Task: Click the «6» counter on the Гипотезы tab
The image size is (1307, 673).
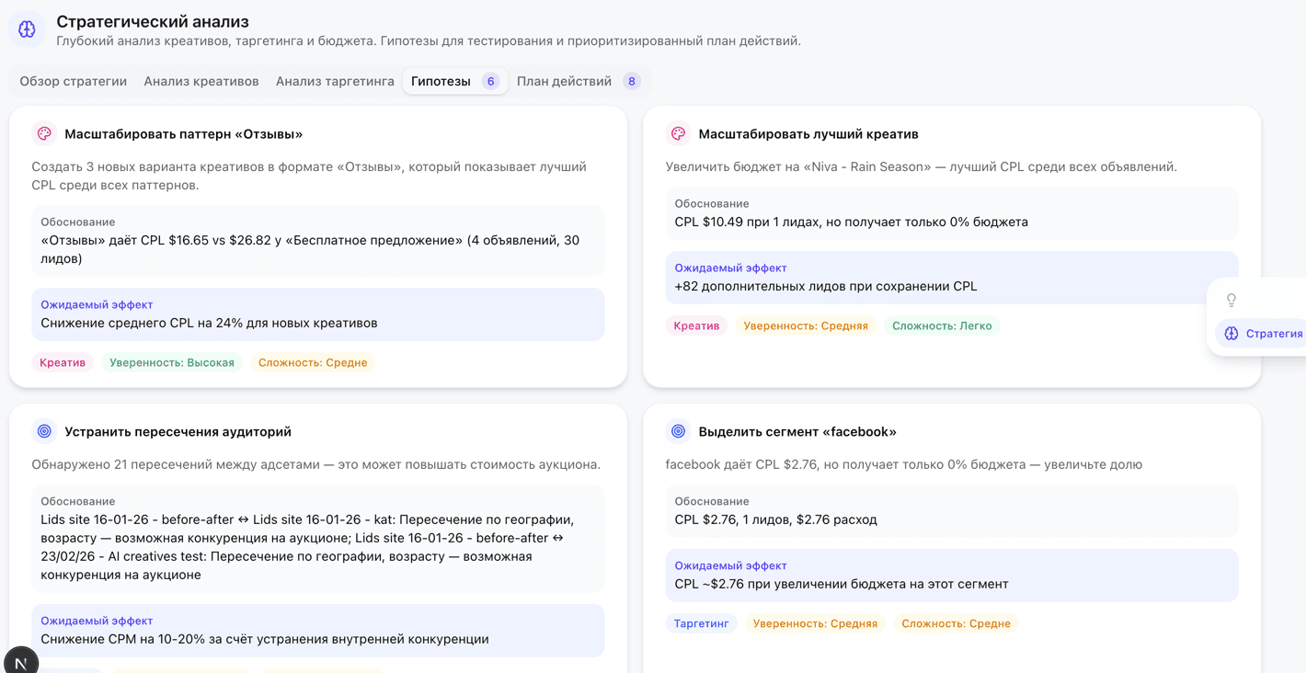Action: (x=490, y=81)
